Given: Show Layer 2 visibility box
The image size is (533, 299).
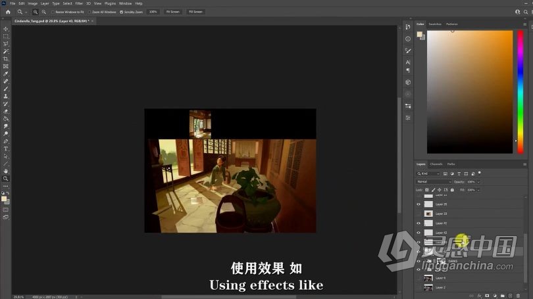Looking at the screenshot, I should click(x=419, y=287).
